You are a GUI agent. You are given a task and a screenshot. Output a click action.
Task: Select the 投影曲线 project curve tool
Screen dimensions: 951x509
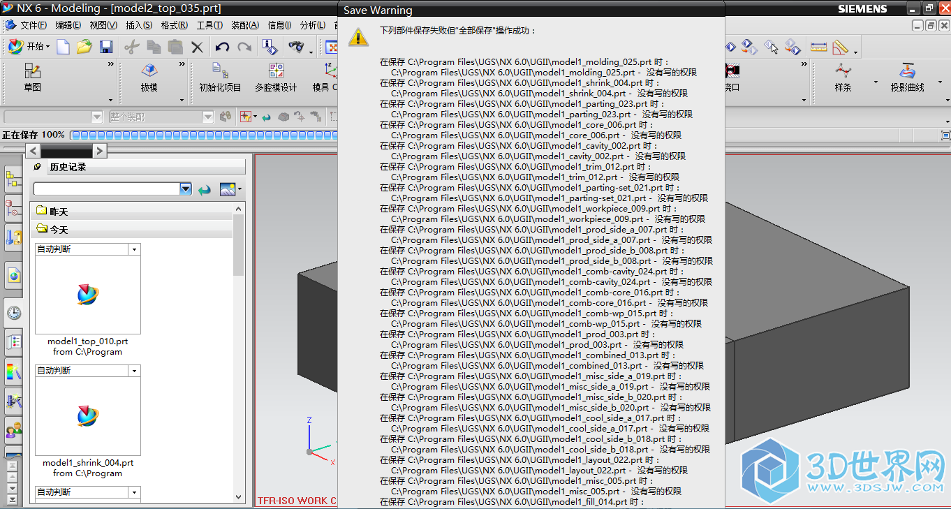point(907,78)
